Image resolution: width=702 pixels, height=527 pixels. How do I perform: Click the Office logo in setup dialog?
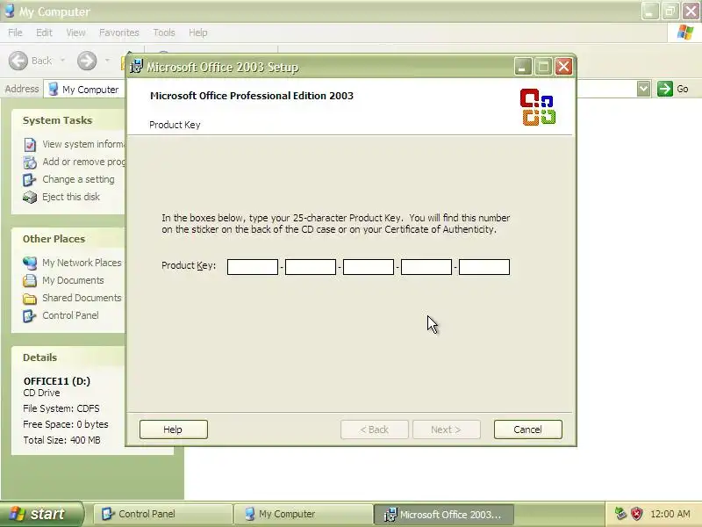[538, 106]
